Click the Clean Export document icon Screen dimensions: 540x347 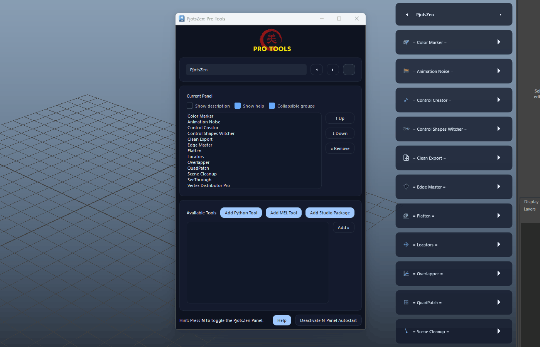pos(406,158)
